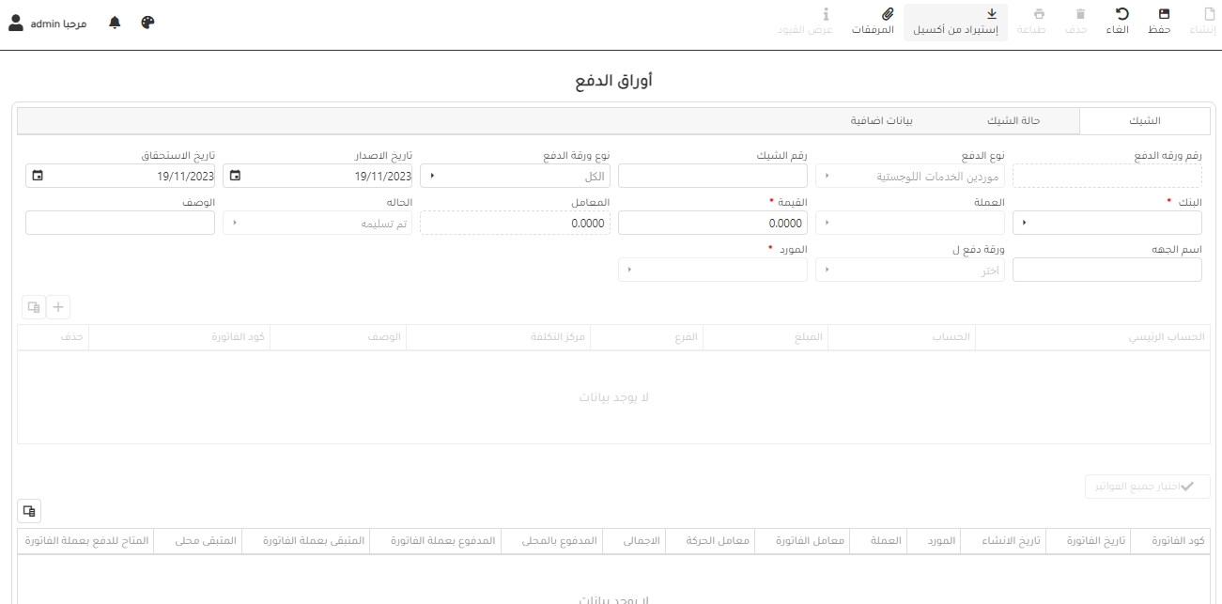Click Select All Invoices (اختيار جميع الفواتير) button
This screenshot has height=604, width=1222.
point(1147,486)
